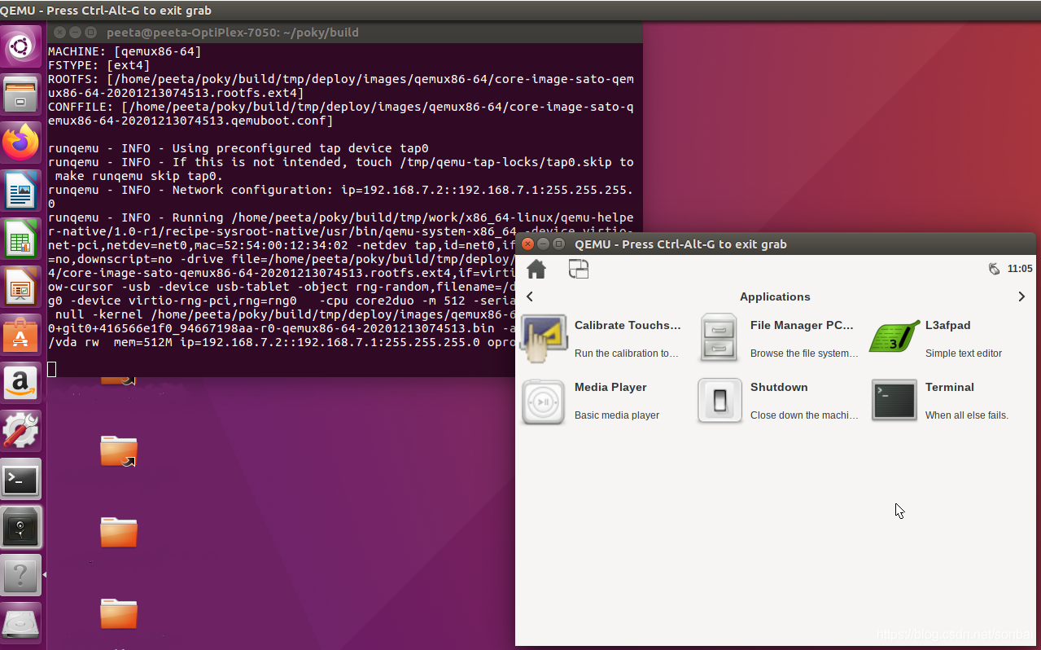Viewport: 1041px width, 650px height.
Task: Click the 11:05 clock in the Sato panel
Action: pos(1020,269)
